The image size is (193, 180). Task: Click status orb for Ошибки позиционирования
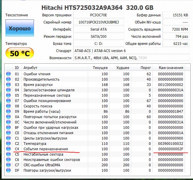[8, 101]
